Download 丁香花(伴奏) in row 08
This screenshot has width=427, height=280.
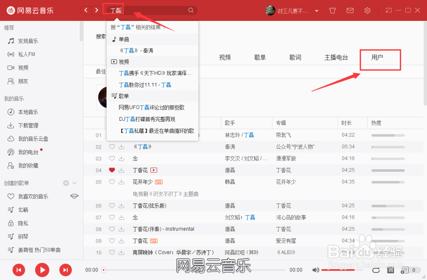click(x=121, y=229)
